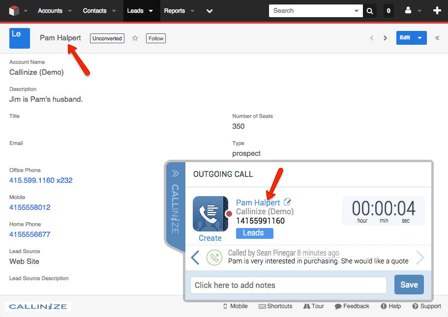
Task: Expand the user profile menu arrow
Action: [x=419, y=11]
